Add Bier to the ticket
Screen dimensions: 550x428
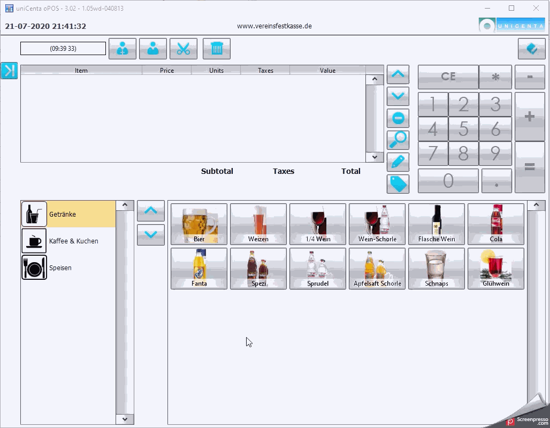[x=199, y=224]
